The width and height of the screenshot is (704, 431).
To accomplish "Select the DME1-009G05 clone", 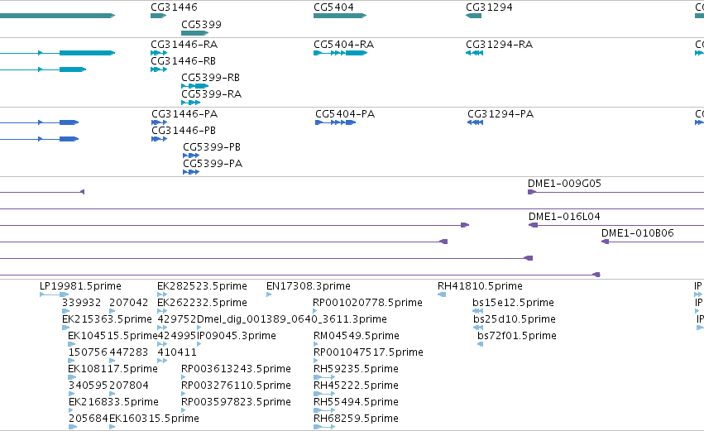I will point(615,192).
